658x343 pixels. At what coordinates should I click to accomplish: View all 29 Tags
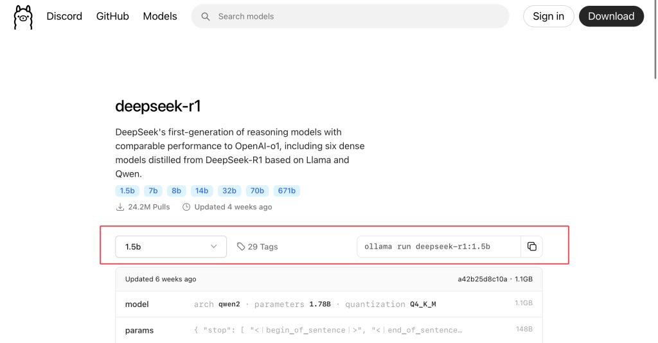click(258, 247)
